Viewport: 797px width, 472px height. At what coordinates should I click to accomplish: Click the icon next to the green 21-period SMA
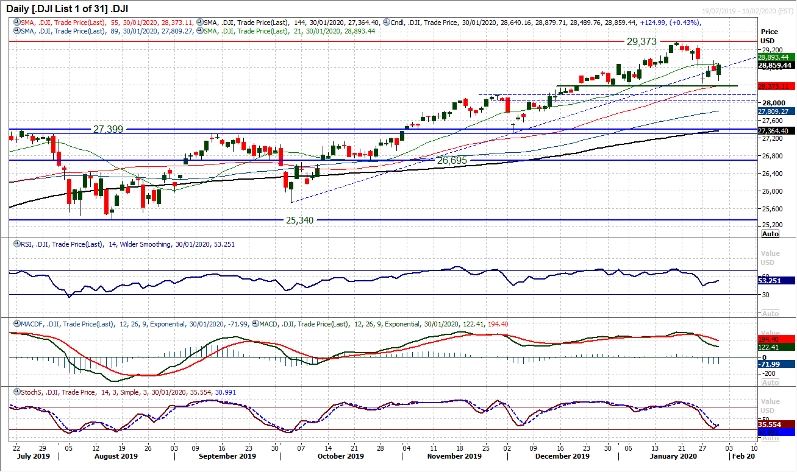(x=199, y=30)
